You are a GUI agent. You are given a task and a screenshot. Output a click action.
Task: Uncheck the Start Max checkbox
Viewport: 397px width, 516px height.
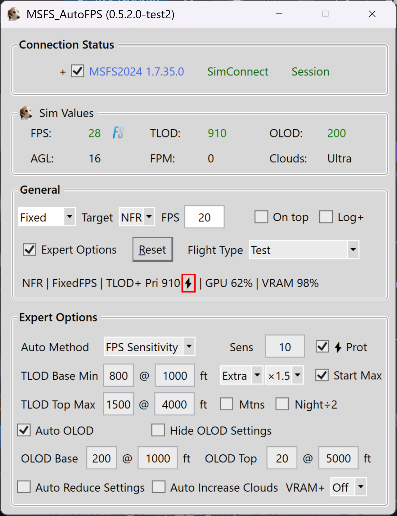coord(322,375)
